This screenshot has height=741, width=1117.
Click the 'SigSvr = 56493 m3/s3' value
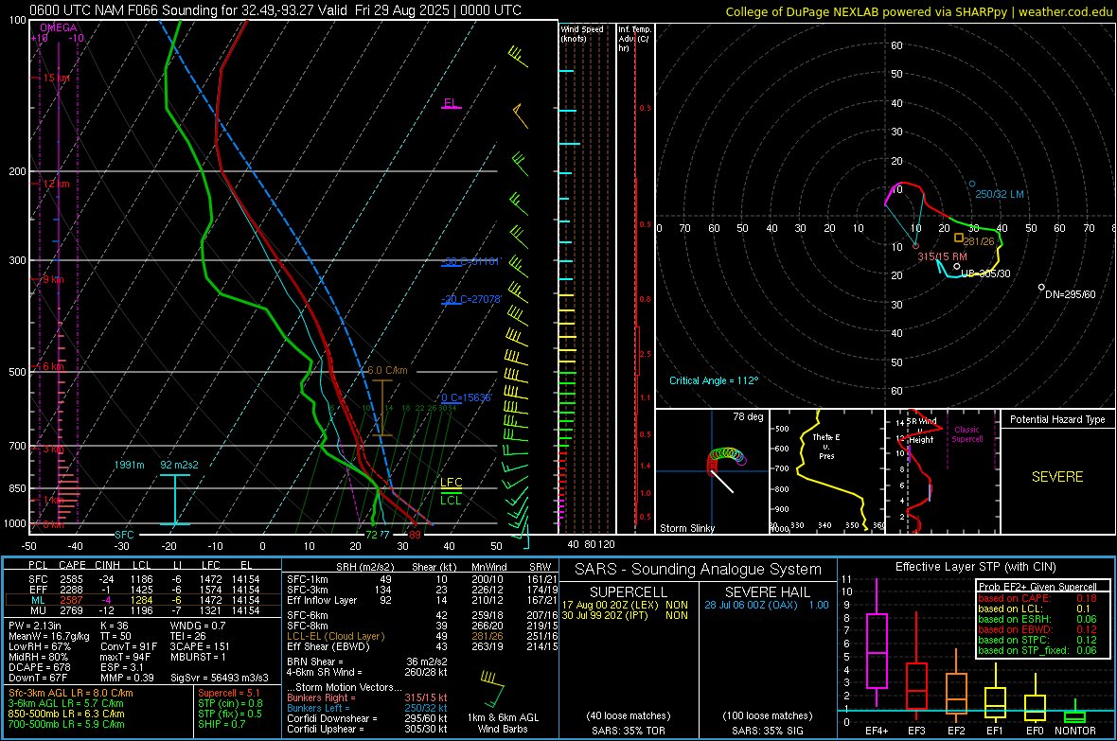pyautogui.click(x=220, y=678)
